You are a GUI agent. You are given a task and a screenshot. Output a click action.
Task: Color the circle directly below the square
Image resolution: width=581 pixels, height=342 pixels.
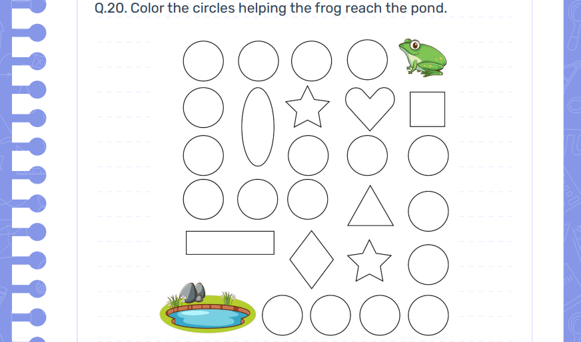[x=428, y=155]
